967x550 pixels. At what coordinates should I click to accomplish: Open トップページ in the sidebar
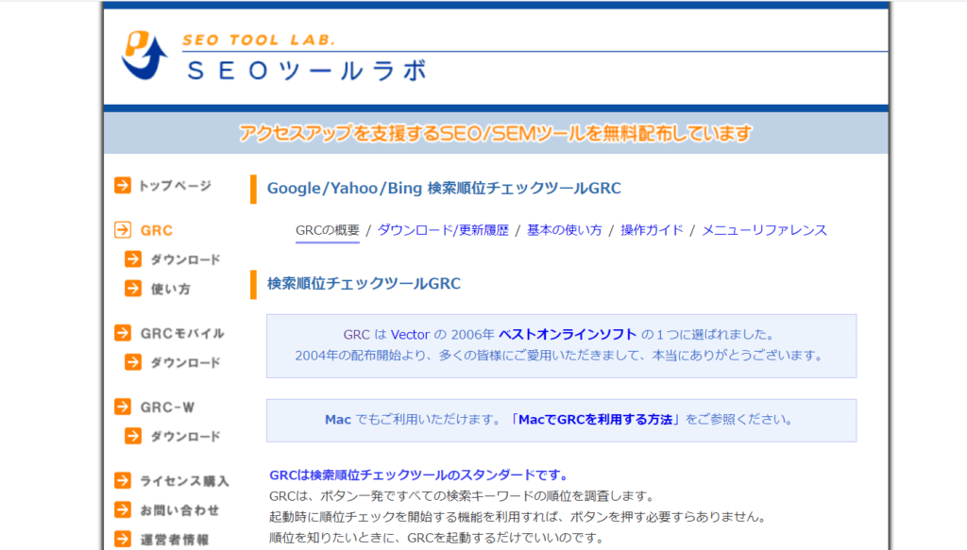coord(175,186)
